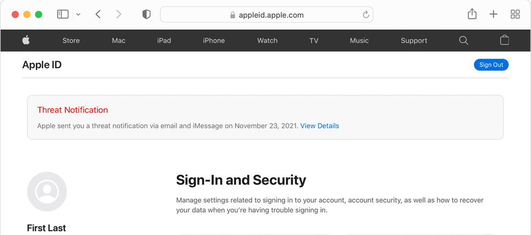Open the shopping bag icon

click(x=504, y=40)
